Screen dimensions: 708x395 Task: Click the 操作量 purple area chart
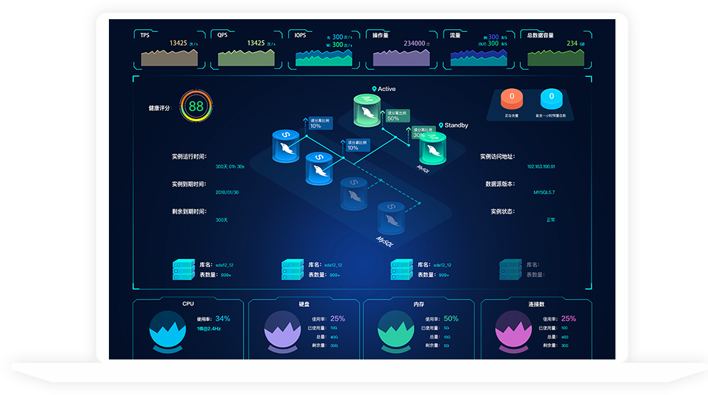(x=402, y=58)
